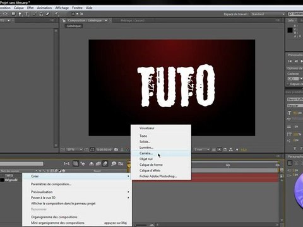
Task: Select the Clone Stamp tool in toolbar
Action: (x=41, y=14)
